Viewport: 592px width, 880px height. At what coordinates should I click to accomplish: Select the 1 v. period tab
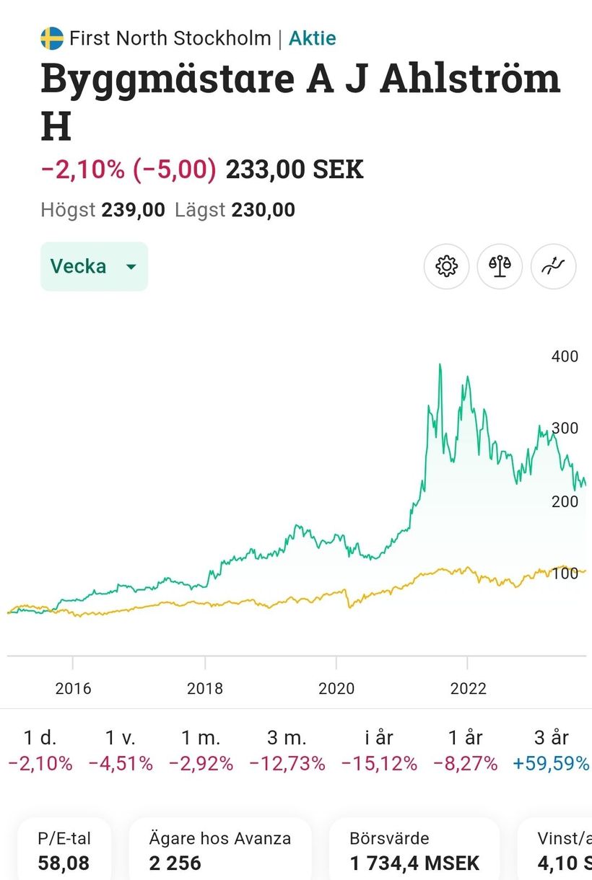(121, 749)
